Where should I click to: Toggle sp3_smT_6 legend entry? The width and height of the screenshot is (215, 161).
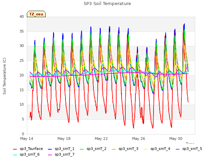pos(26,155)
